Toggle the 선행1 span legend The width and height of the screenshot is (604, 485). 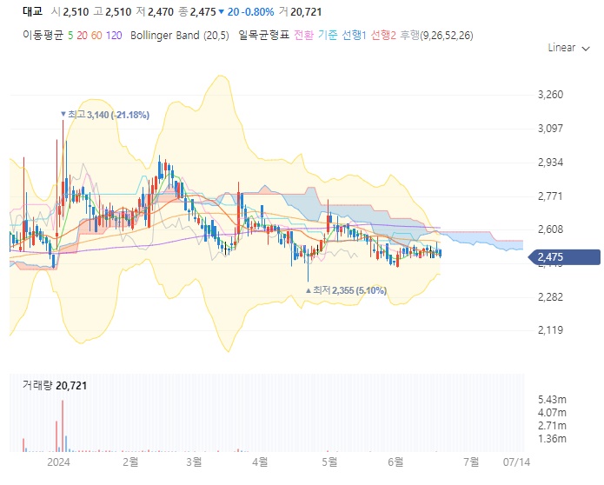point(354,36)
